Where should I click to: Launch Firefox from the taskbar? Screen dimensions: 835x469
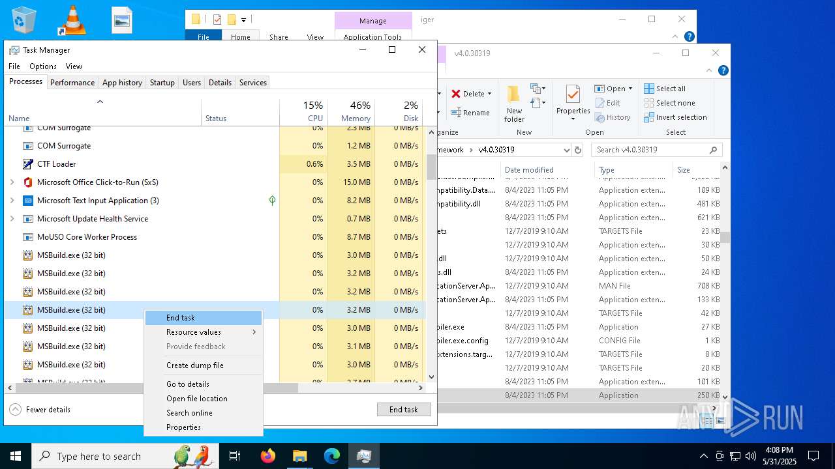267,456
